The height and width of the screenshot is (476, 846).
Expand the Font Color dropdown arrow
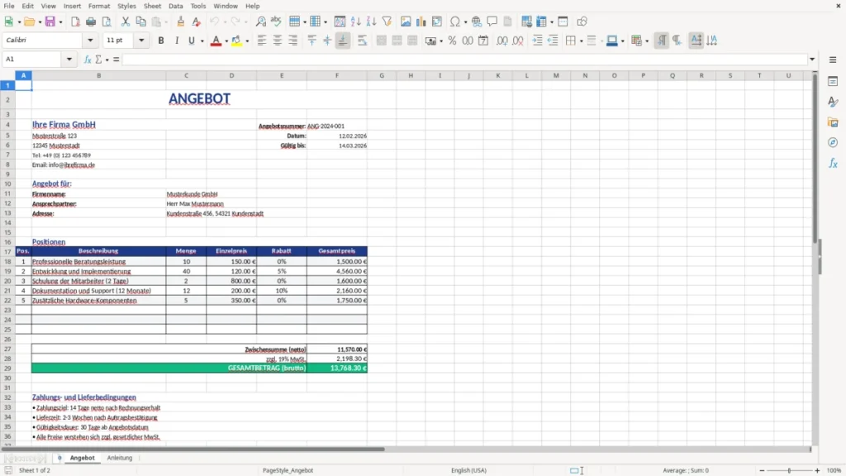point(226,41)
